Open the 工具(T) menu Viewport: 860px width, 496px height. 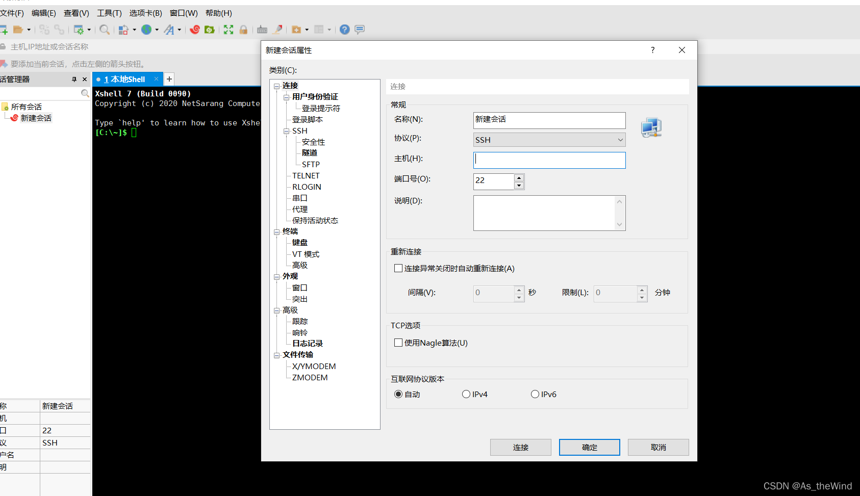109,13
